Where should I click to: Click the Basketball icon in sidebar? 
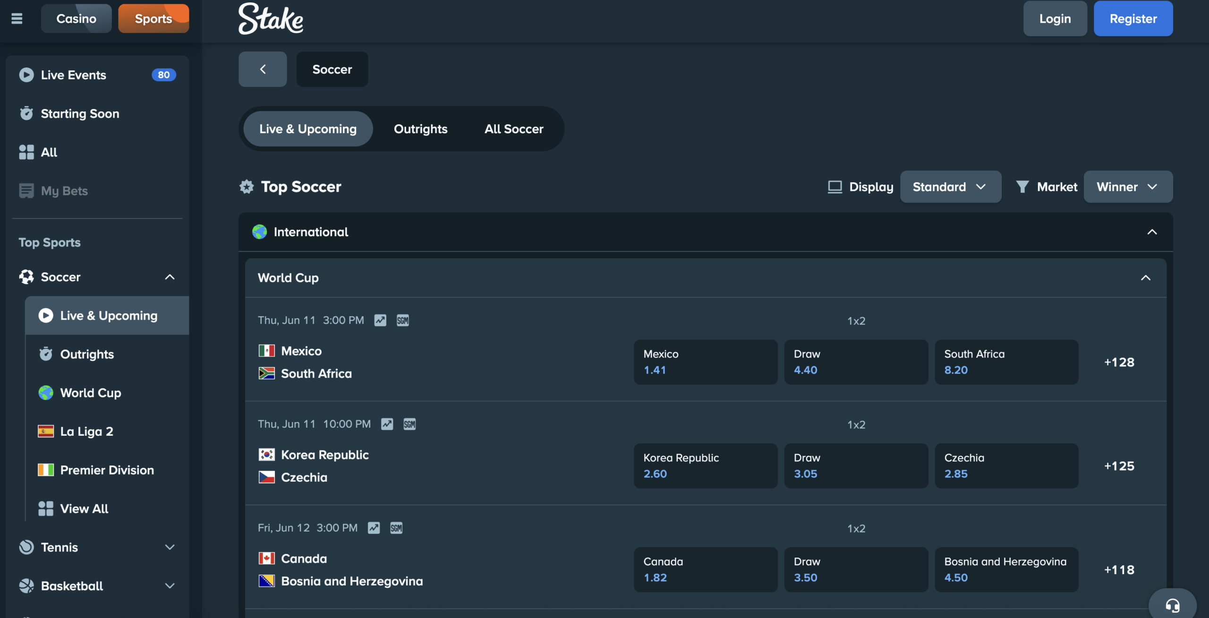coord(26,586)
